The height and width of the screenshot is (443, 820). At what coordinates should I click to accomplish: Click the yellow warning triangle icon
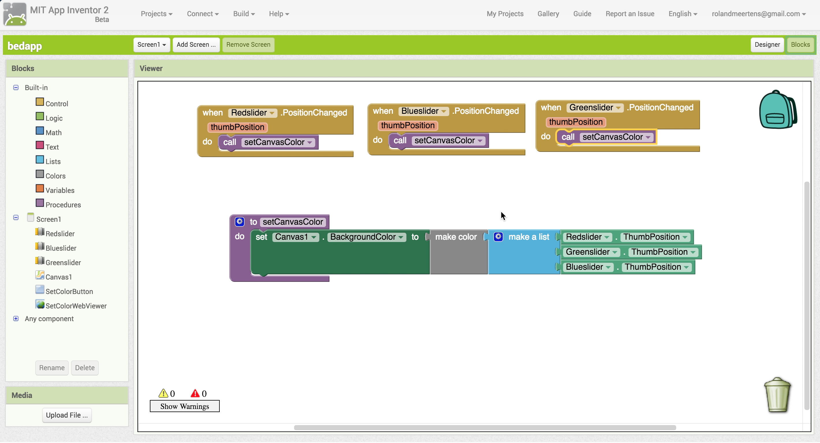163,393
